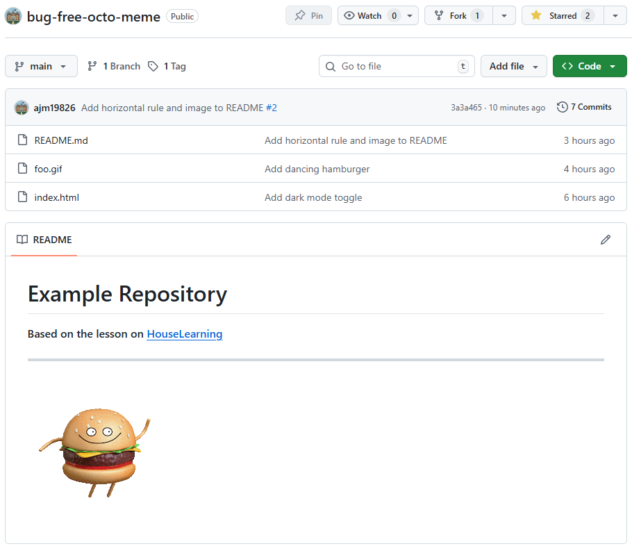The width and height of the screenshot is (632, 553).
Task: Click the repository owner avatar in header
Action: 13,16
